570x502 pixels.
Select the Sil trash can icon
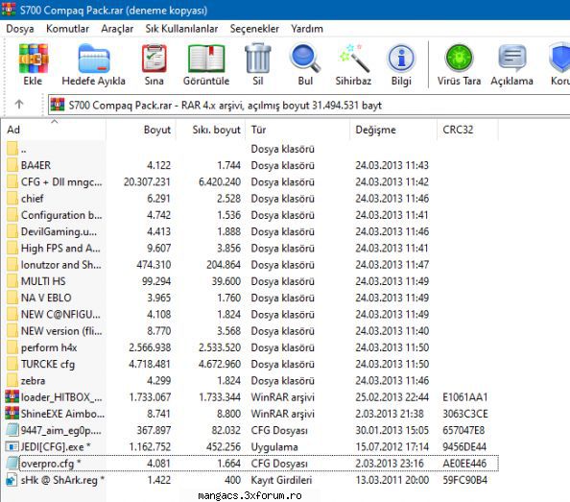[258, 59]
